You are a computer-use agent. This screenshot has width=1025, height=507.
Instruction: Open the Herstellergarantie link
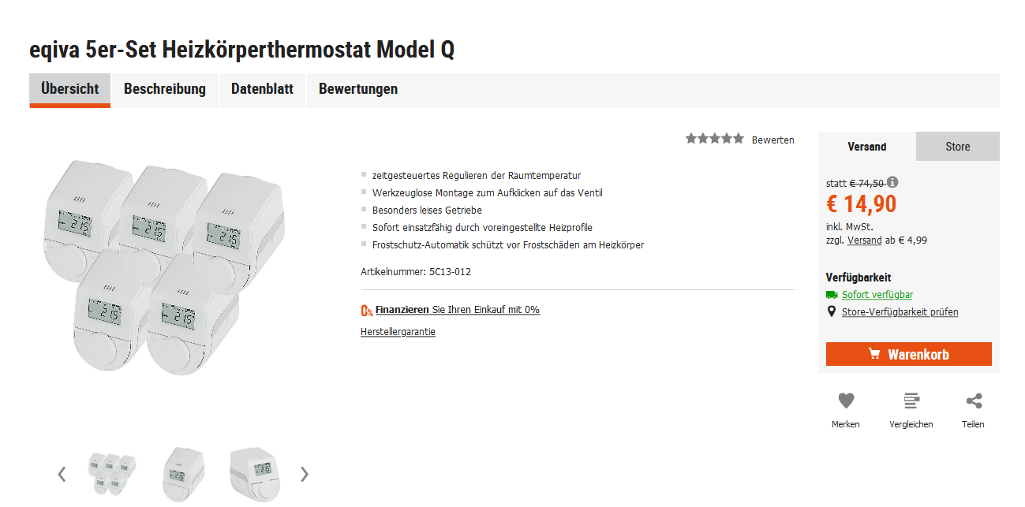pos(398,332)
